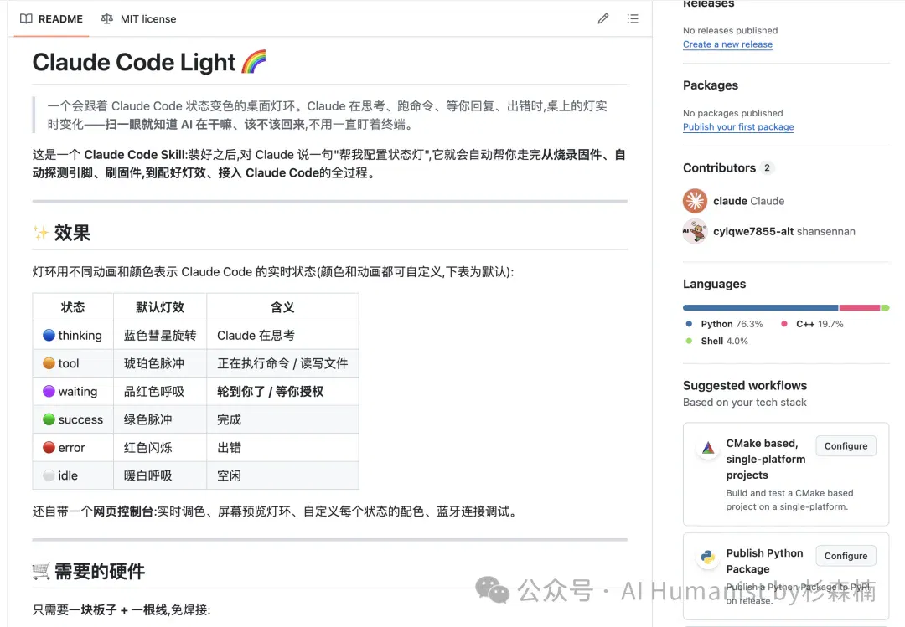Click the CMake triangle workflow icon
The height and width of the screenshot is (627, 905).
pyautogui.click(x=707, y=448)
